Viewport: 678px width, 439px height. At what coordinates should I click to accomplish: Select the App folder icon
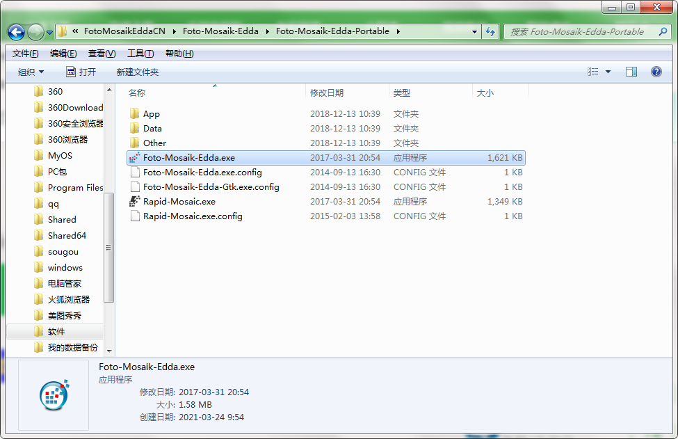134,114
